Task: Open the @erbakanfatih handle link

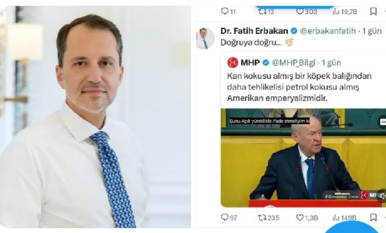Action: (328, 31)
